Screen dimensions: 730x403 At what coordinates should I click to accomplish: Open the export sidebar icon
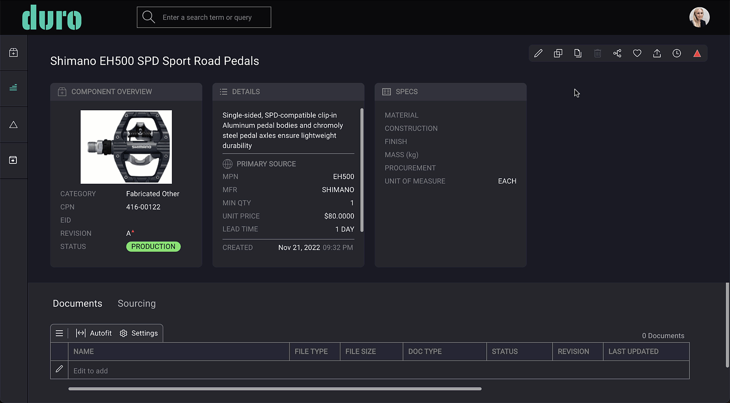click(13, 160)
